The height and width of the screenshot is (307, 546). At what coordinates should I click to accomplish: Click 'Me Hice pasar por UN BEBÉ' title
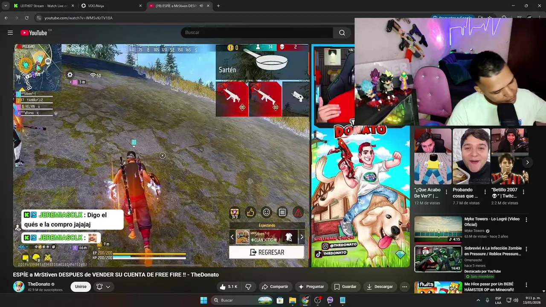click(x=489, y=287)
